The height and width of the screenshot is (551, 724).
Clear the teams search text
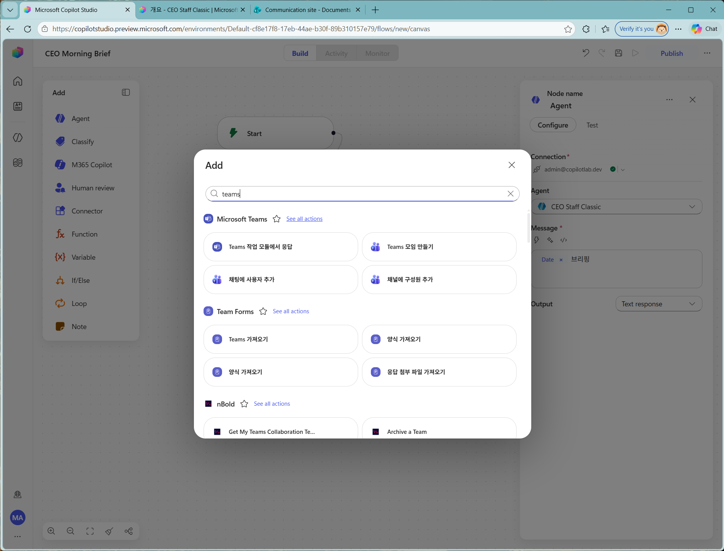510,194
